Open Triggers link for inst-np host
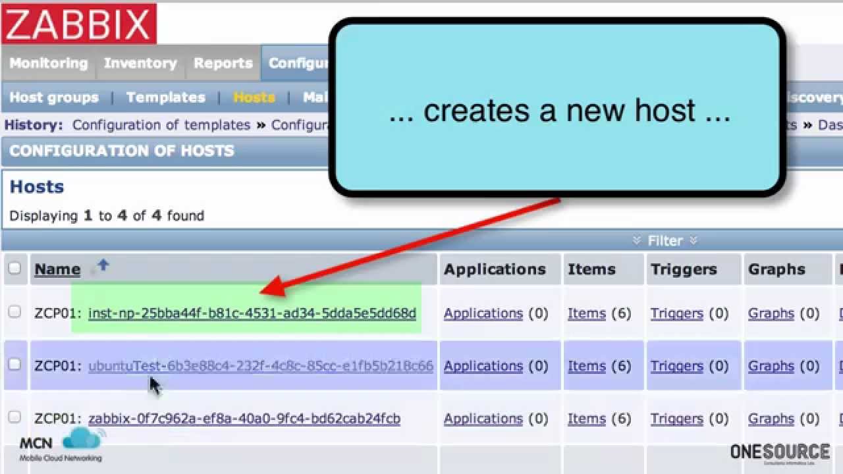The width and height of the screenshot is (843, 474). click(677, 313)
